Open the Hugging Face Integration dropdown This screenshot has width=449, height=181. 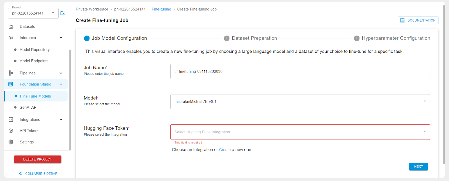(300, 132)
